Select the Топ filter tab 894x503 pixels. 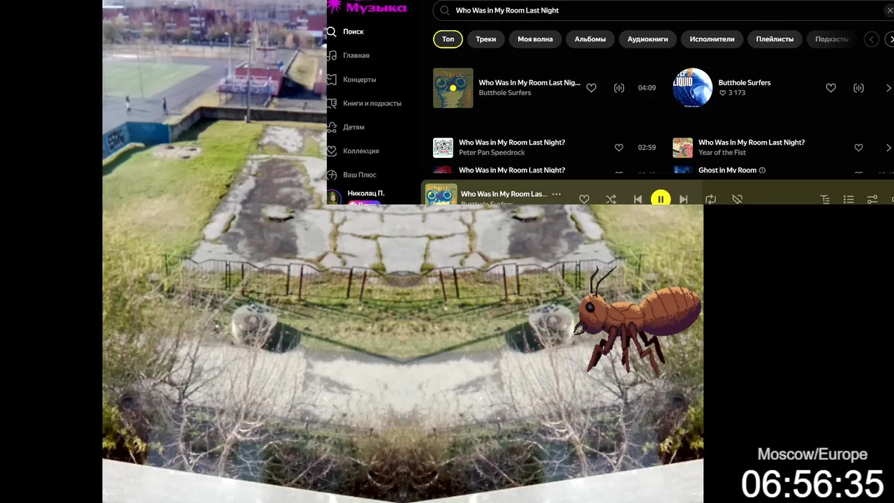click(448, 39)
